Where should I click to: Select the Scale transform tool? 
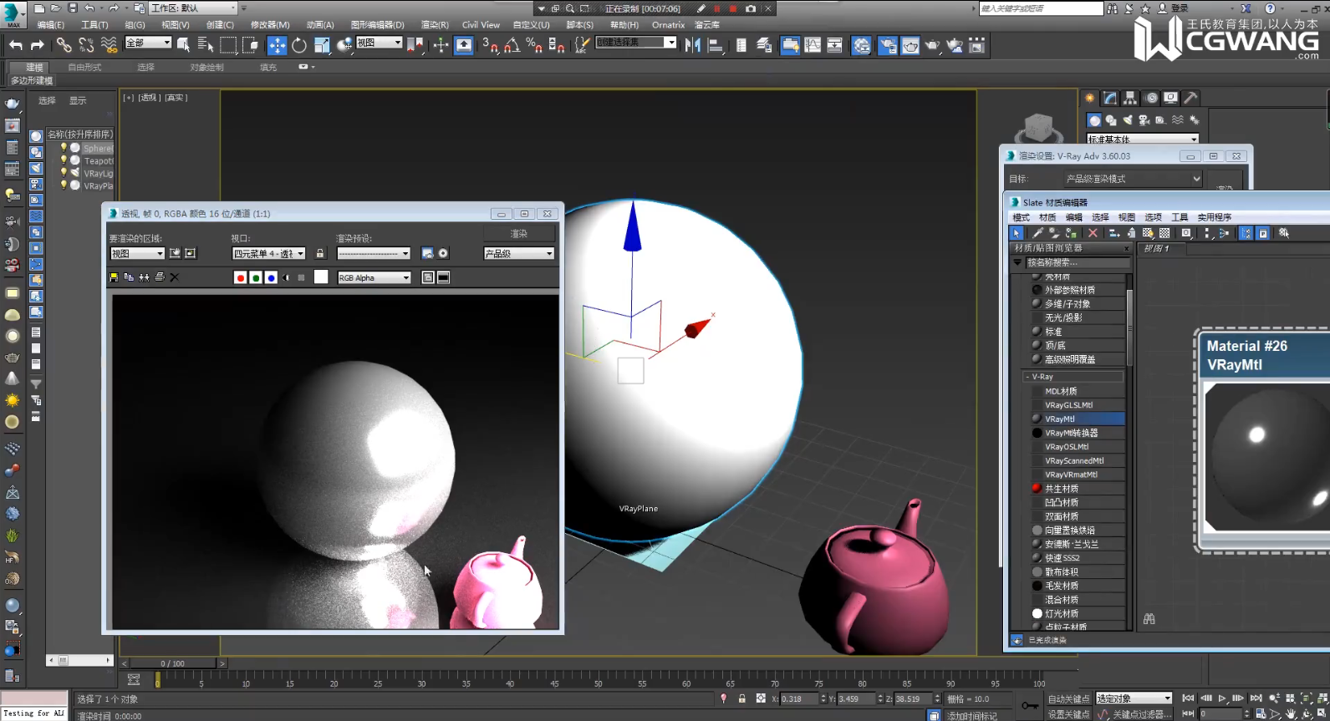pyautogui.click(x=322, y=45)
